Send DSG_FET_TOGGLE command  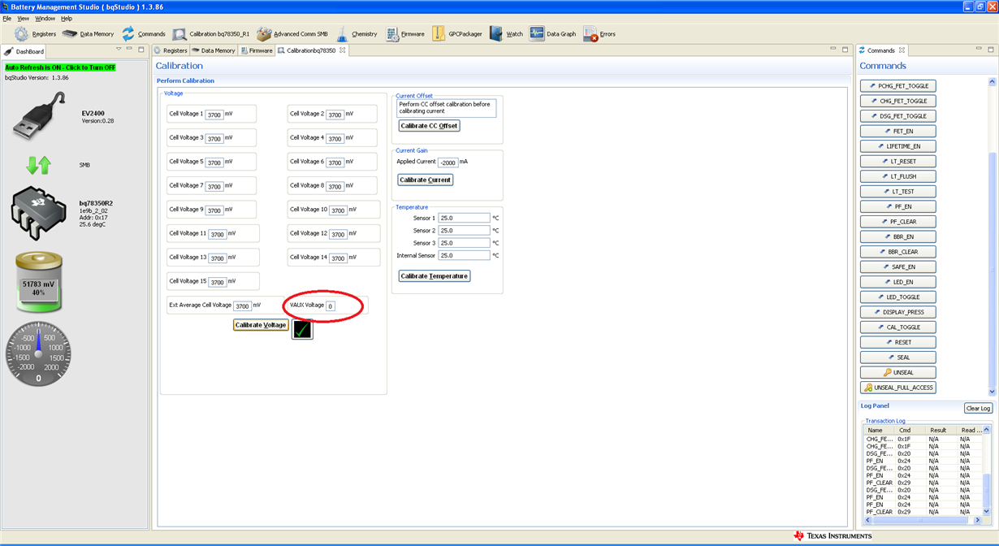[898, 116]
